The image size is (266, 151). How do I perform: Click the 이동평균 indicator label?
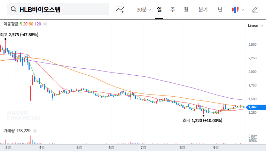pos(11,24)
